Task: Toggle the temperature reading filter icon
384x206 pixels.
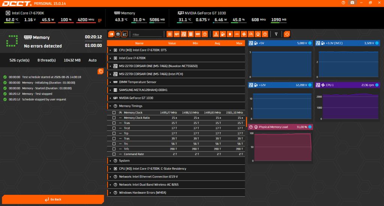Action: (x=216, y=34)
